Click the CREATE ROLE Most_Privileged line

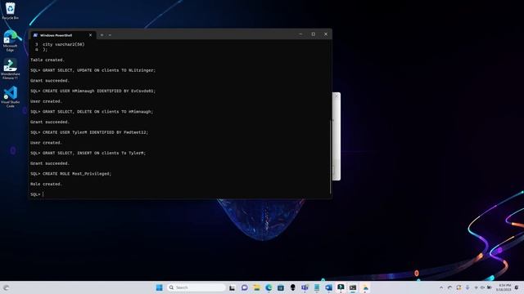[71, 174]
